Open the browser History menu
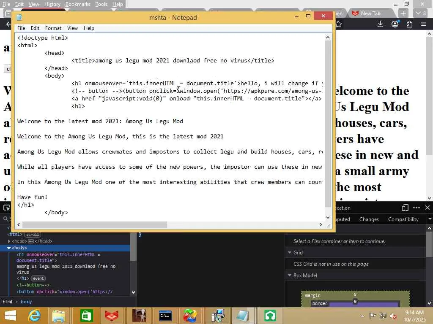Screen dimensions: 433x324 (52, 4)
